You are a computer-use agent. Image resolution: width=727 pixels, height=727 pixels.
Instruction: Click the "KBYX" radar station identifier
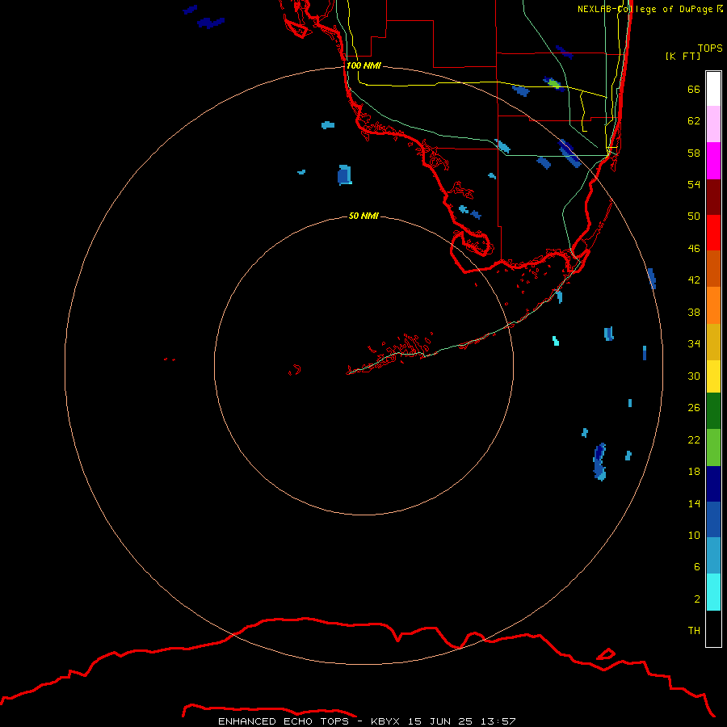(x=385, y=721)
